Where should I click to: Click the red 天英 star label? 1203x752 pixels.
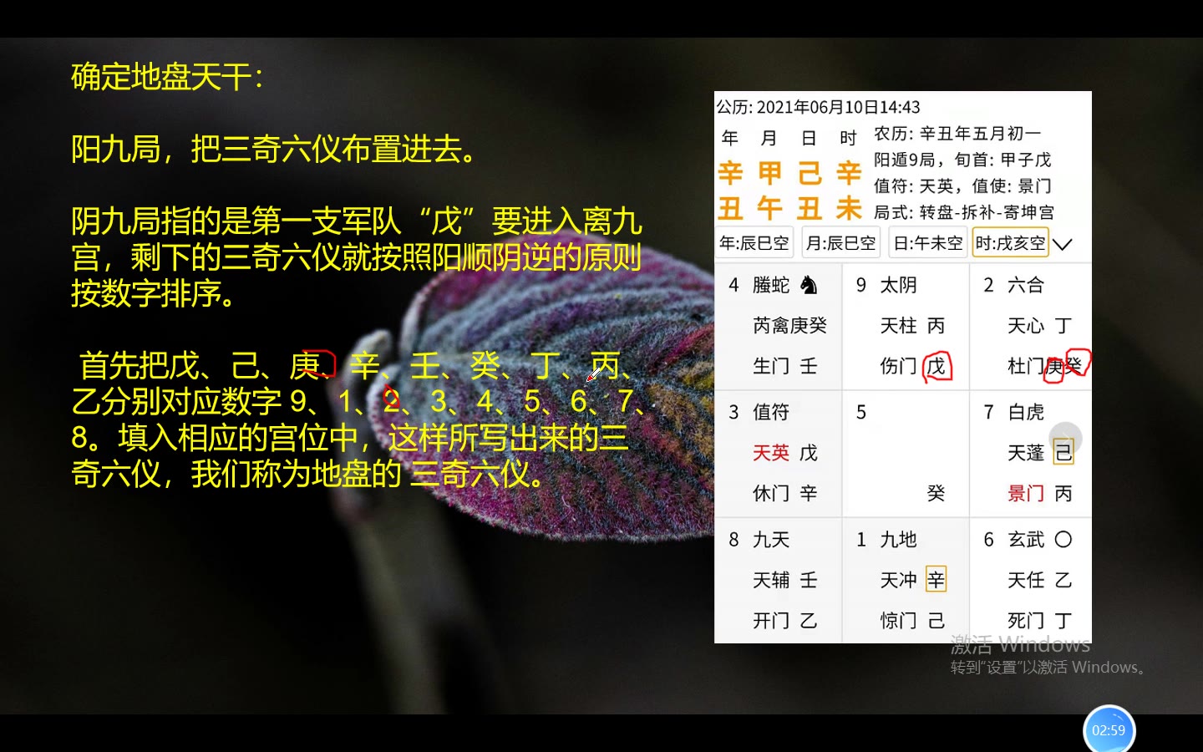pyautogui.click(x=771, y=452)
